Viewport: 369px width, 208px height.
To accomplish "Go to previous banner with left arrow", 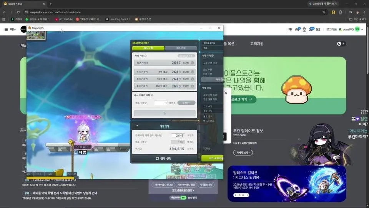I will pyautogui.click(x=235, y=195).
